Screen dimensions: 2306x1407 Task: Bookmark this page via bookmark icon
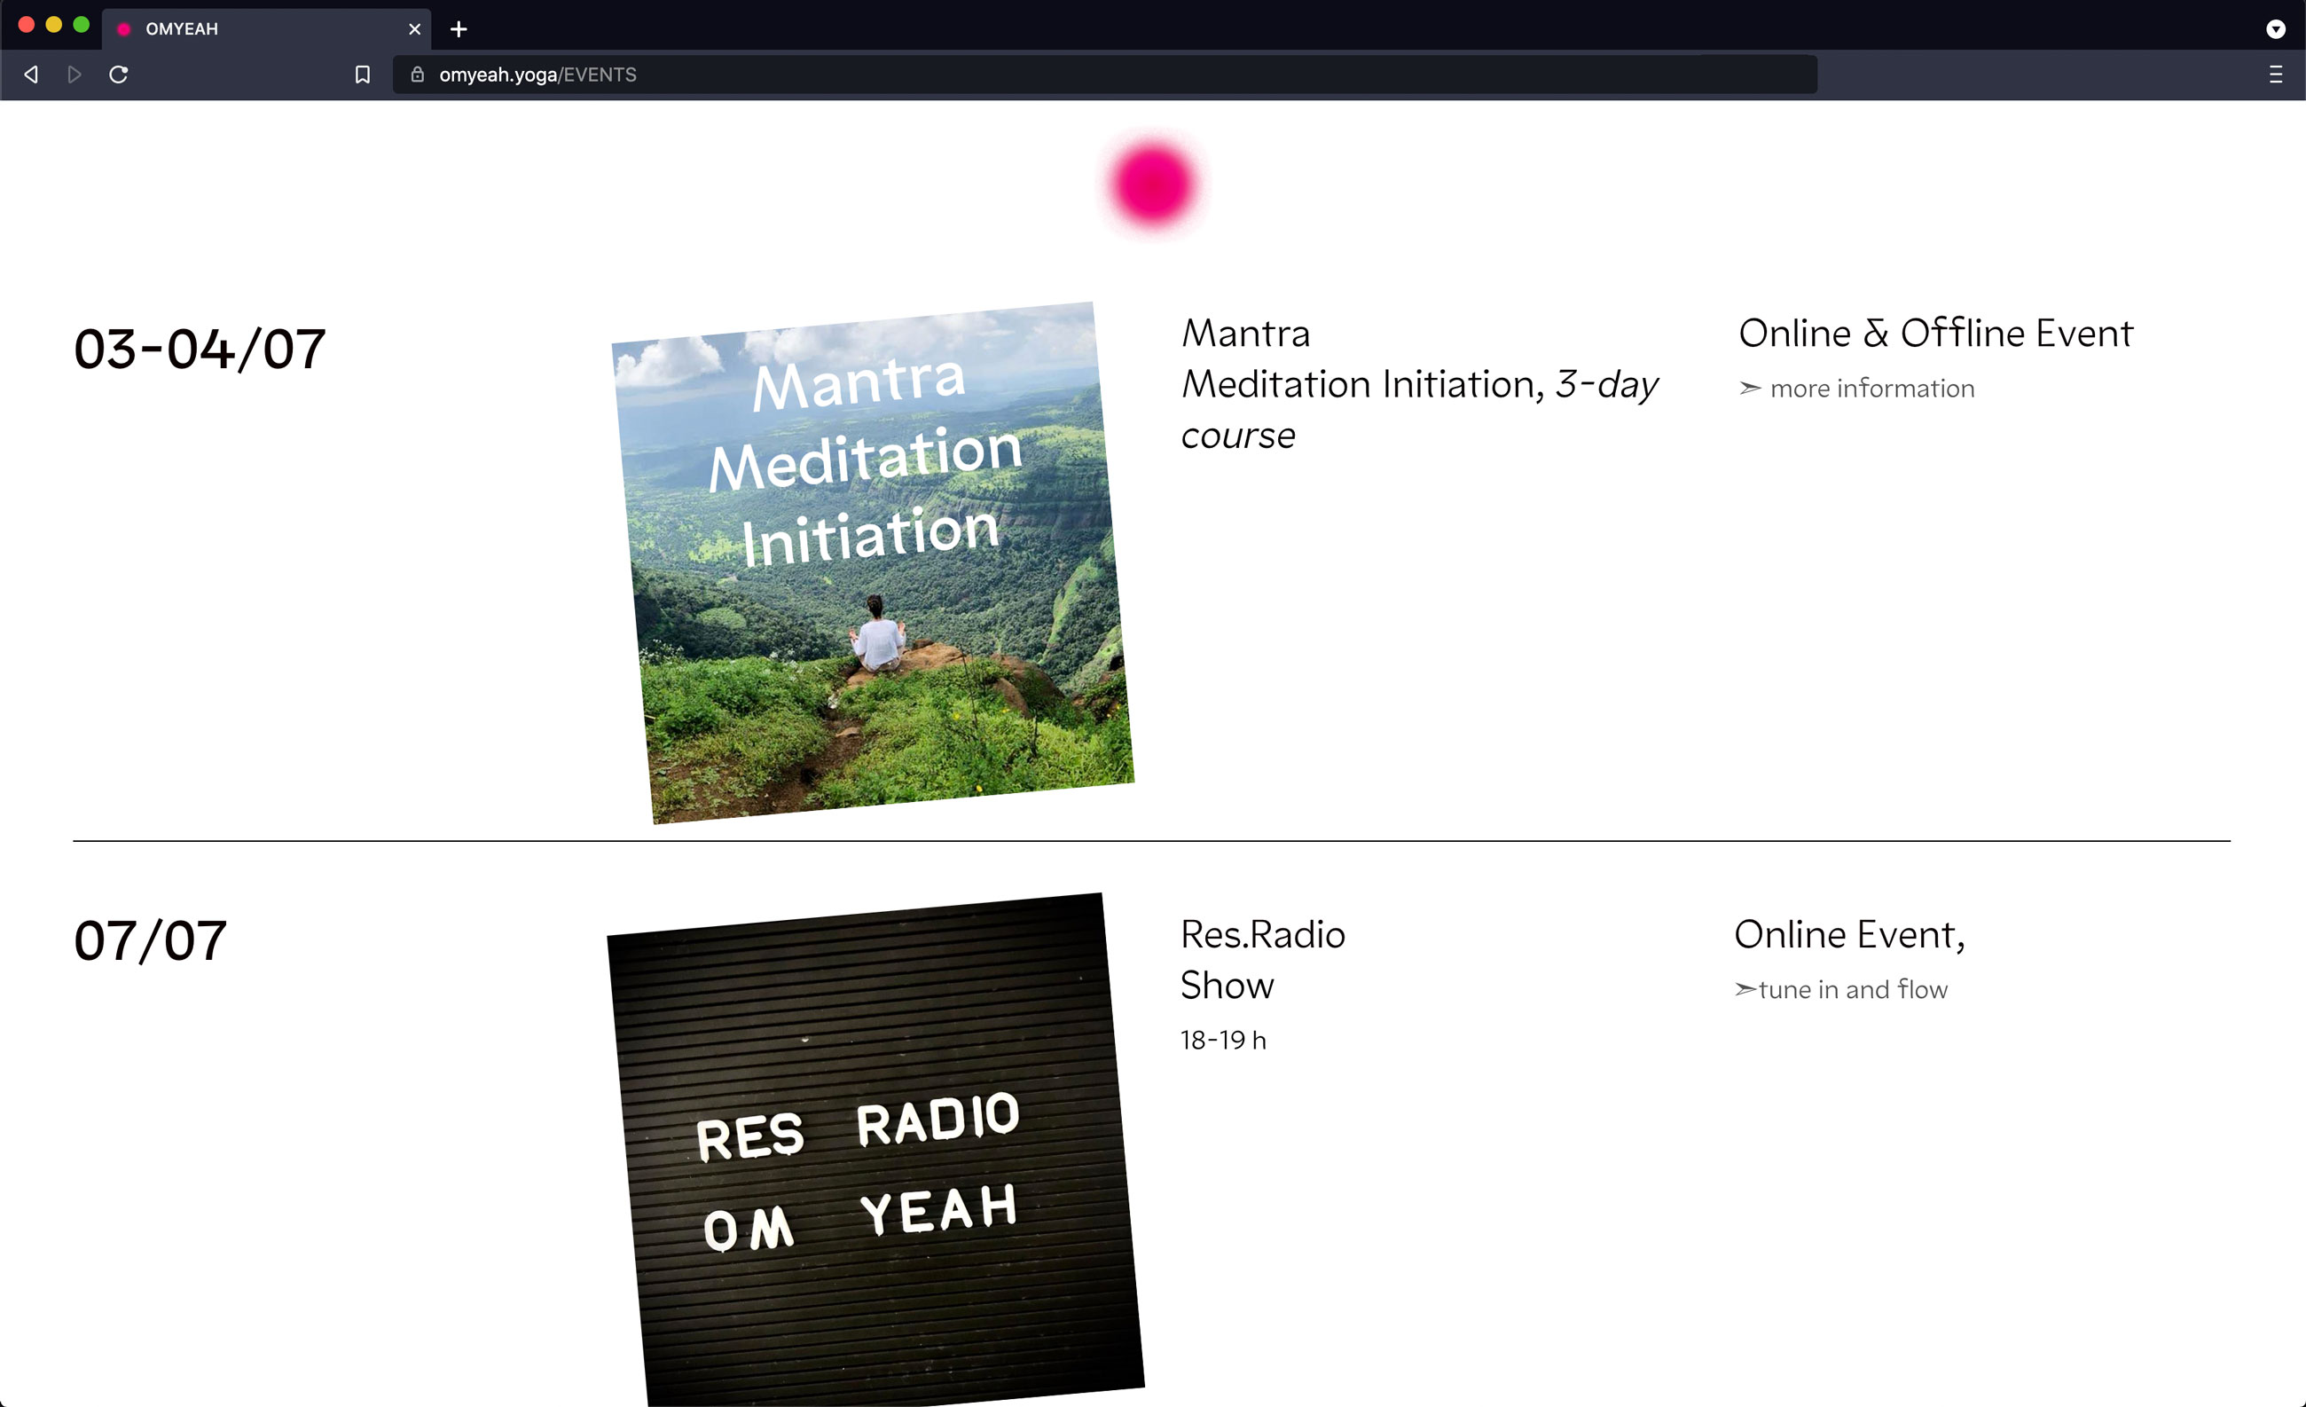[362, 75]
